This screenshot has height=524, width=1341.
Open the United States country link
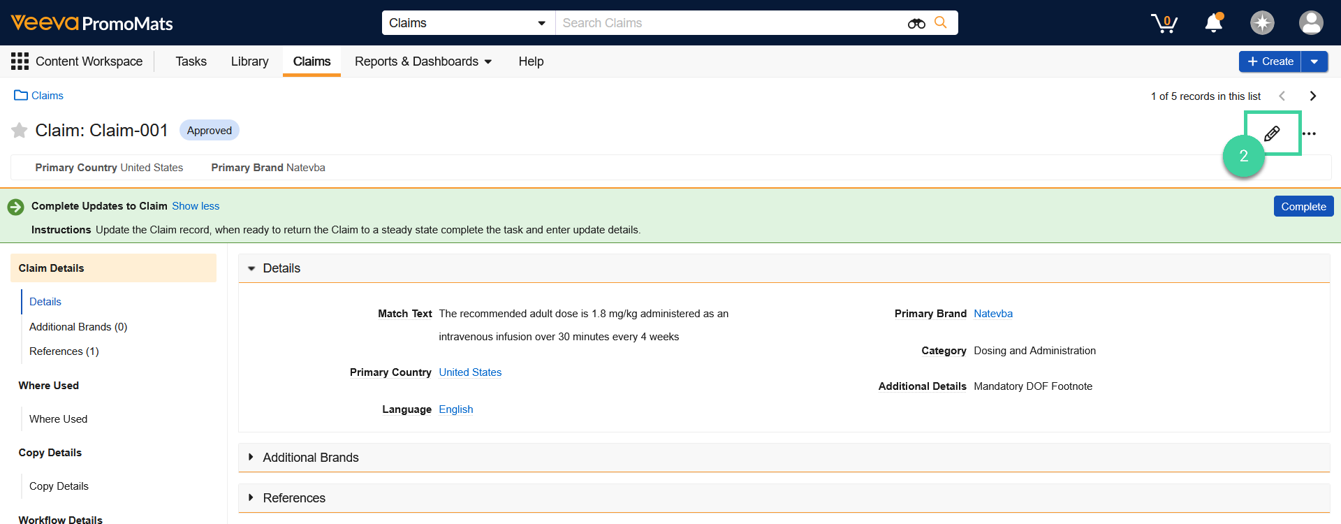pyautogui.click(x=470, y=372)
